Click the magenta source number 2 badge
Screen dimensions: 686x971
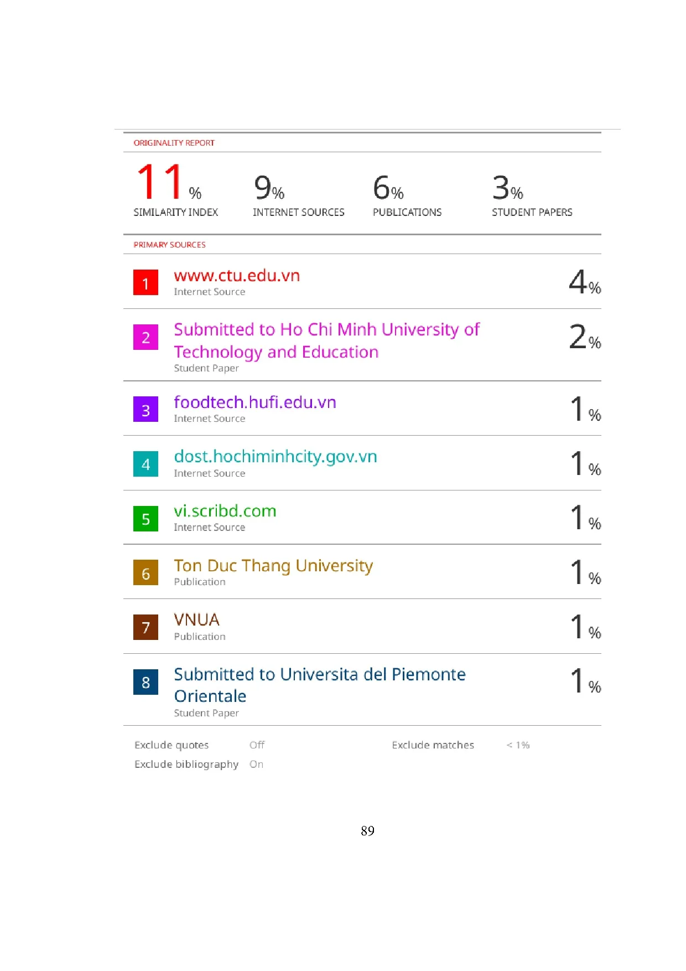click(x=145, y=337)
